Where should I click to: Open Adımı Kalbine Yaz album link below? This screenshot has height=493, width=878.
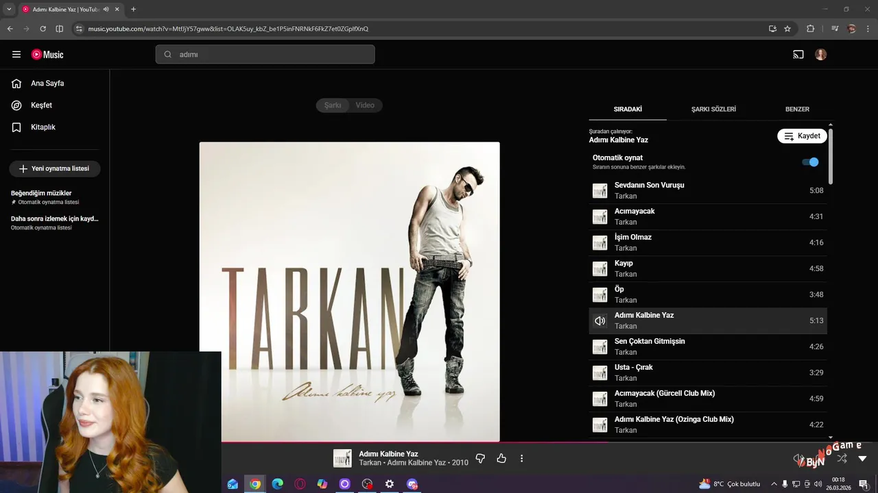pos(416,463)
